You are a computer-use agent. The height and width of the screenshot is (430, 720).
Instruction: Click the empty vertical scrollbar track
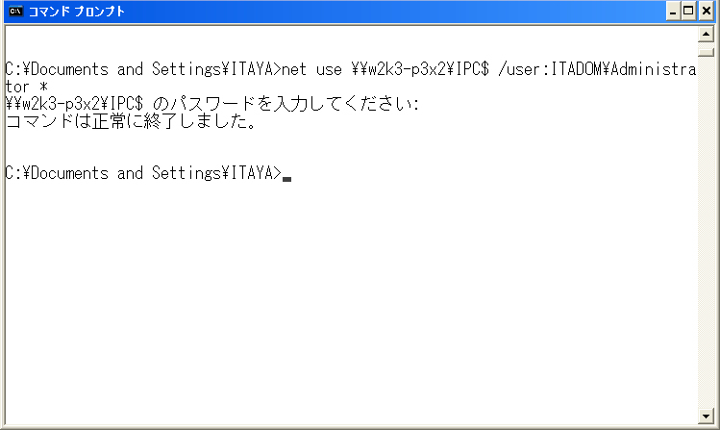(x=706, y=232)
